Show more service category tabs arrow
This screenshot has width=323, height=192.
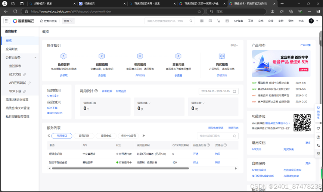(x=144, y=136)
